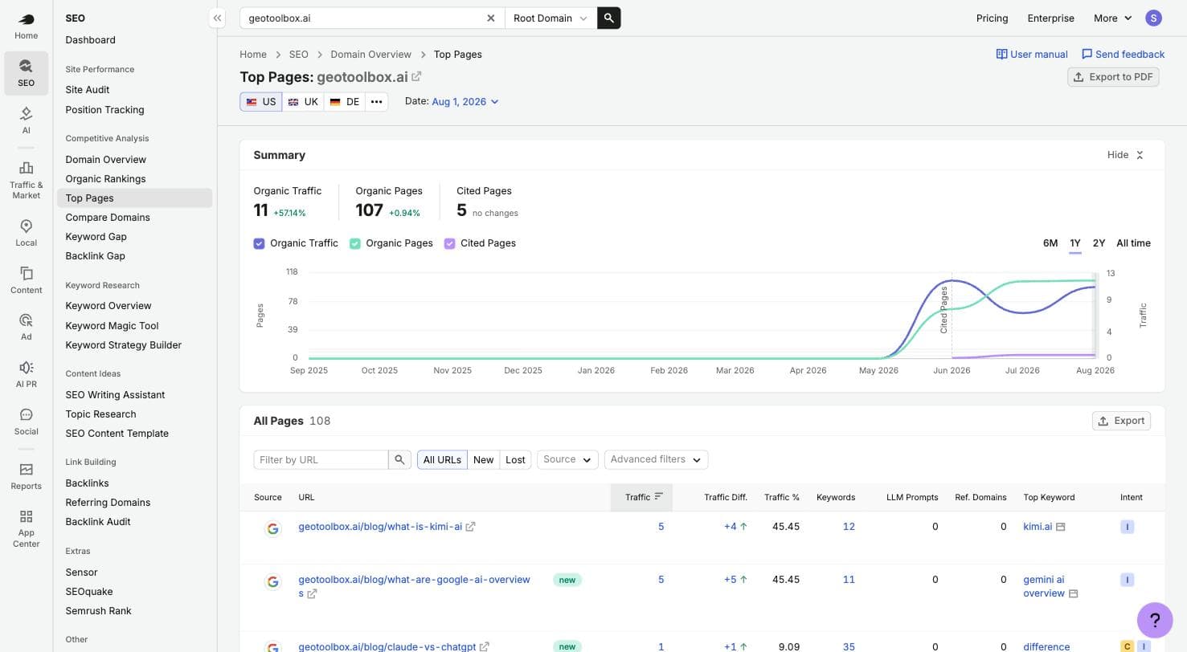
Task: Open the purple help question-mark button
Action: (1155, 620)
